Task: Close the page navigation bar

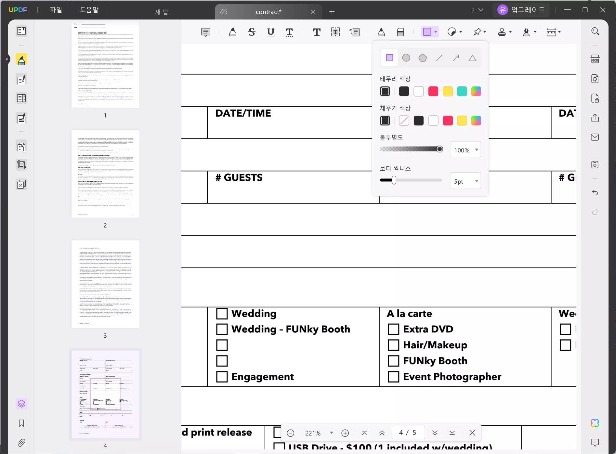Action: 472,433
